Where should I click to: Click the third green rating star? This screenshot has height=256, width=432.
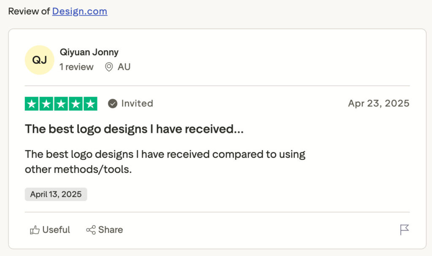tap(61, 104)
